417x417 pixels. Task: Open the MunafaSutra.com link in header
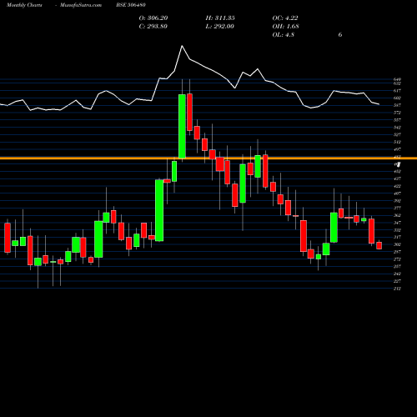(81, 5)
